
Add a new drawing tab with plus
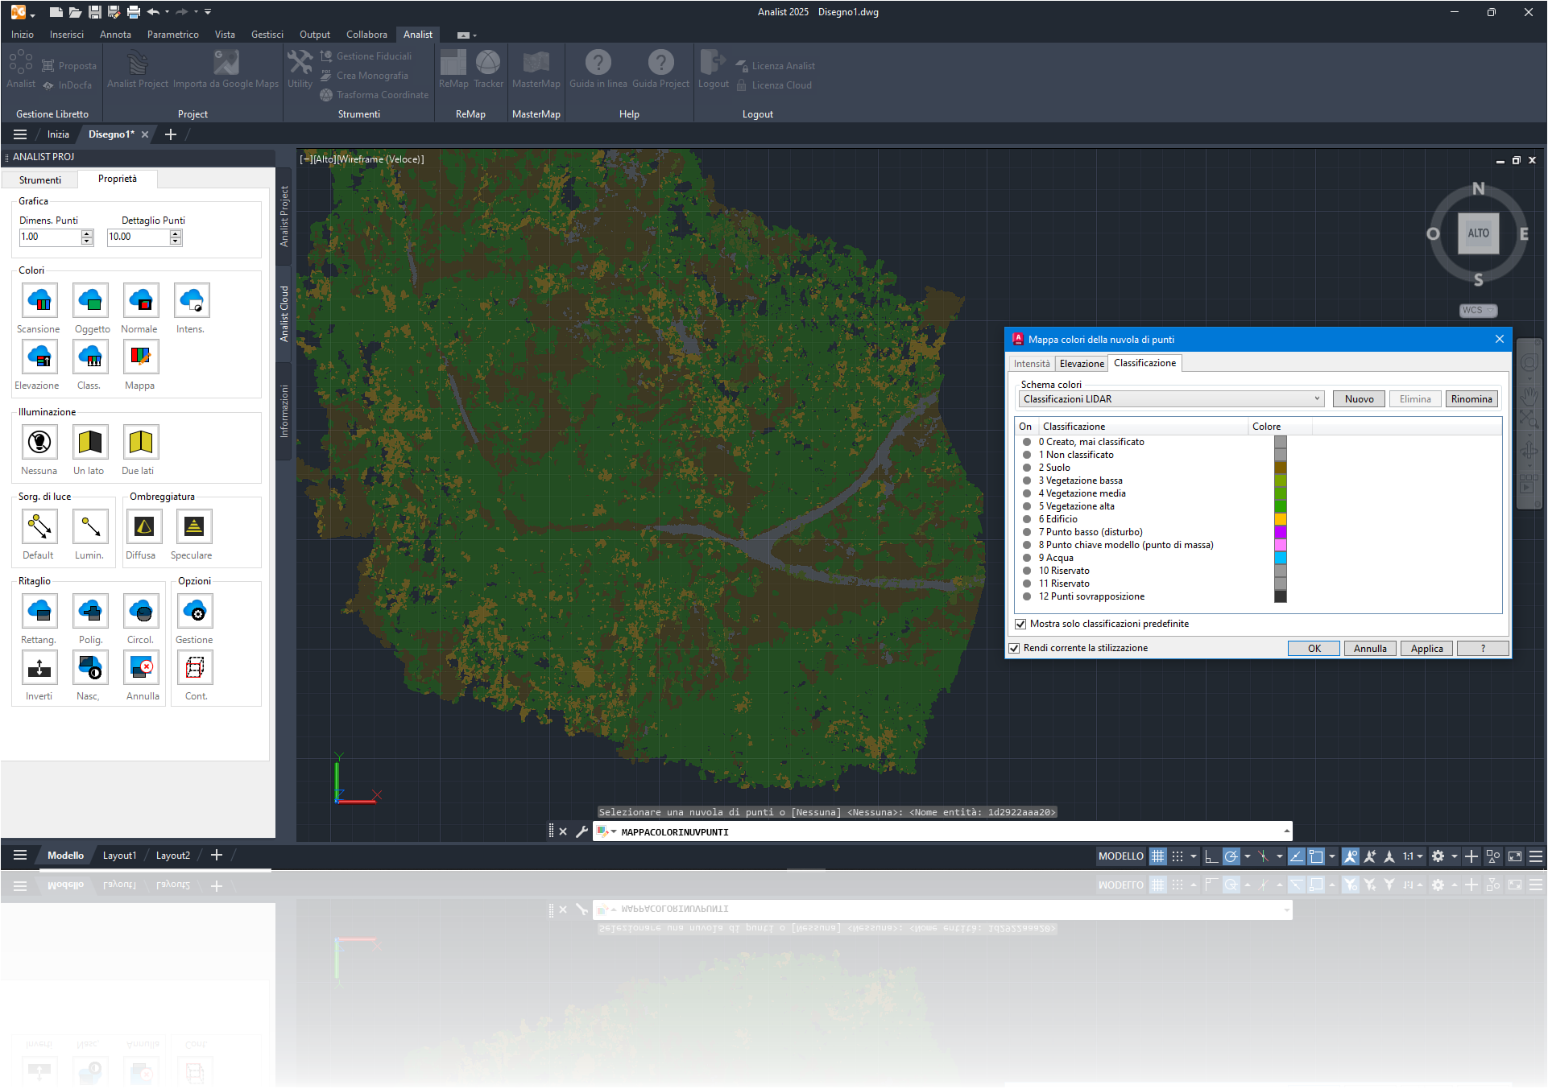tap(171, 134)
